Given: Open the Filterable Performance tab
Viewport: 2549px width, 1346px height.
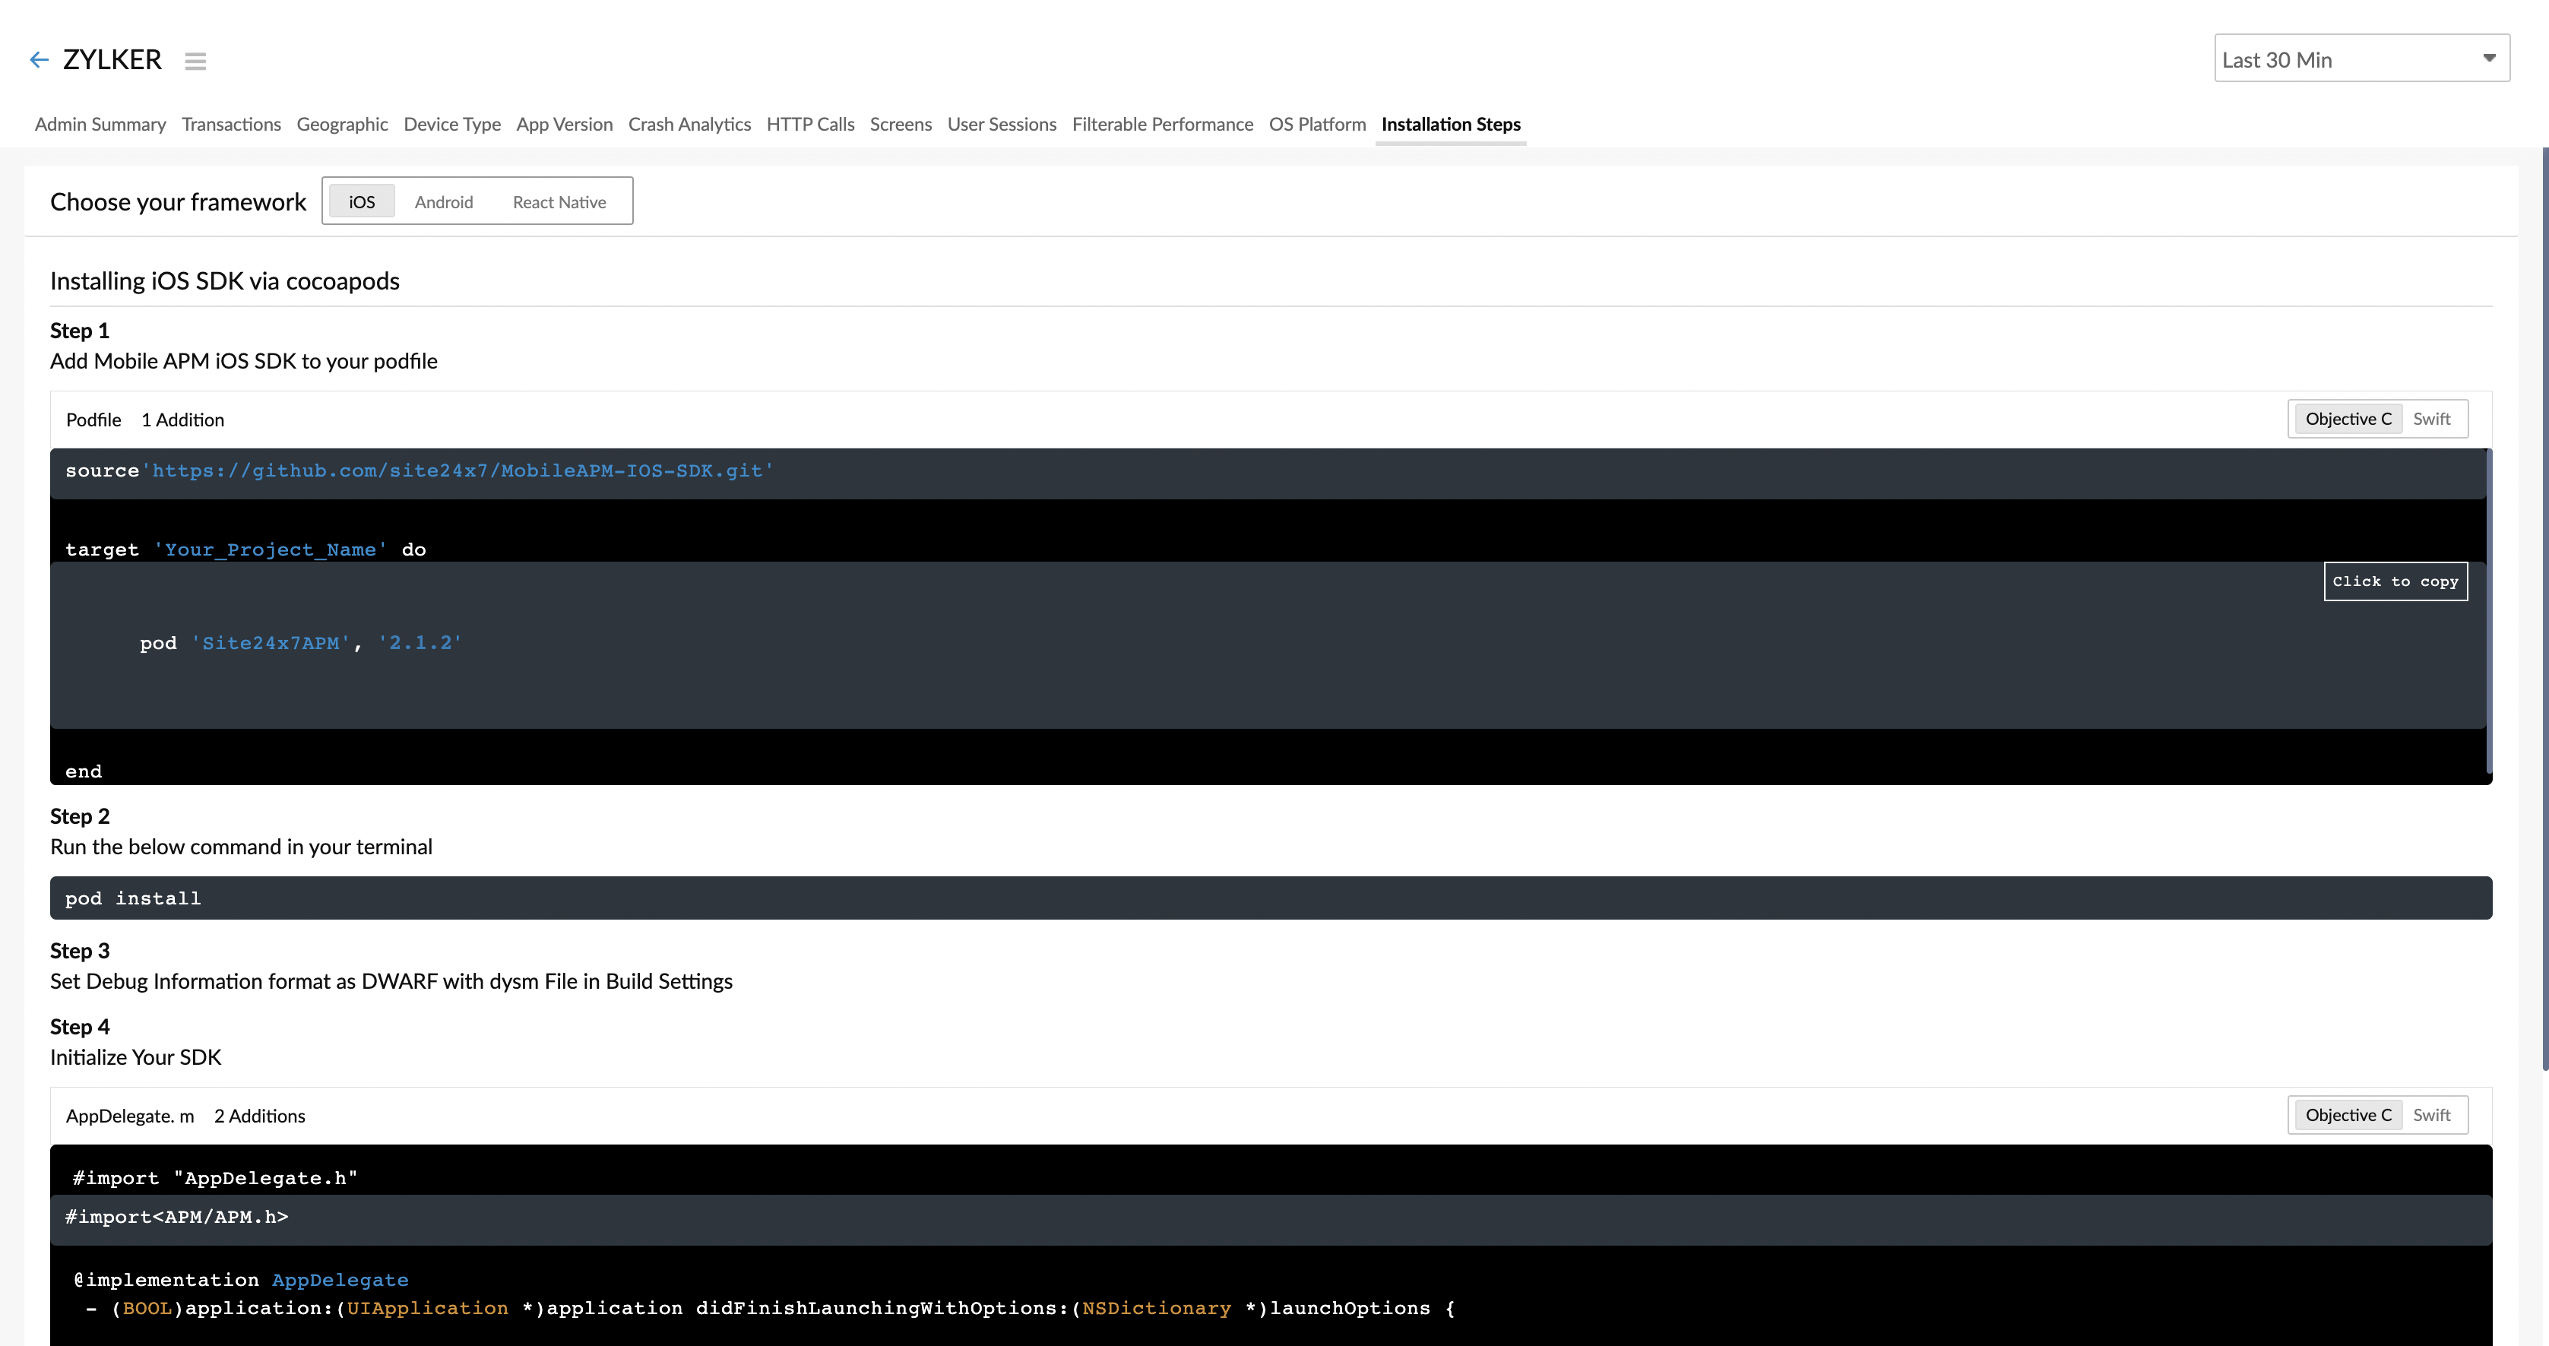Looking at the screenshot, I should [1162, 124].
